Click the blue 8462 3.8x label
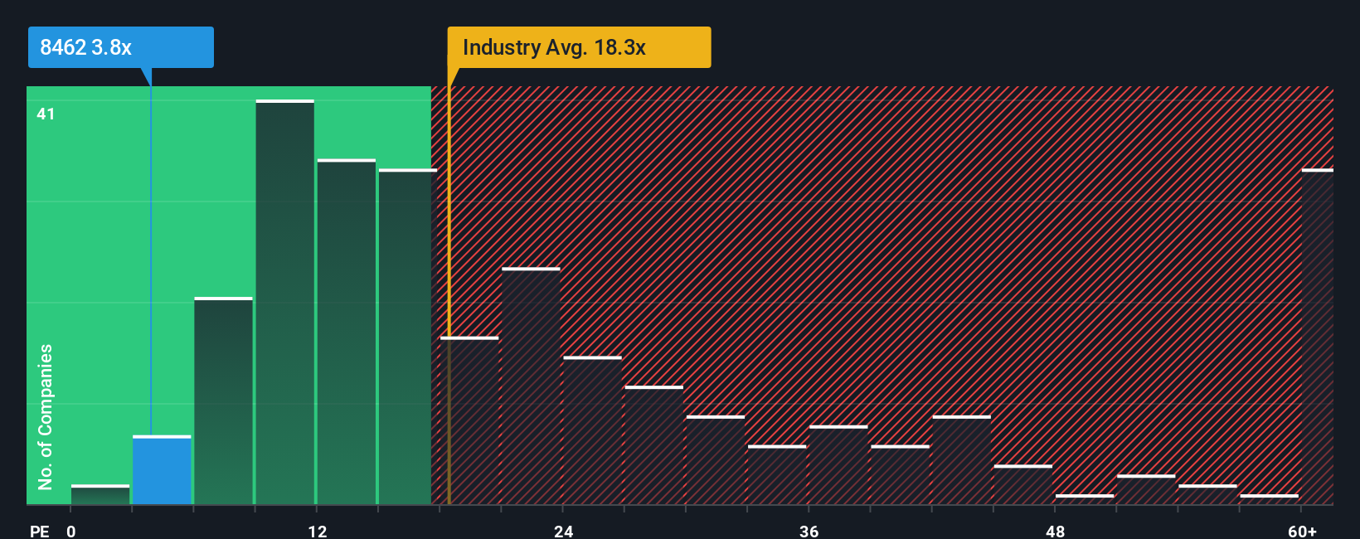Viewport: 1360px width, 539px height. click(x=121, y=47)
